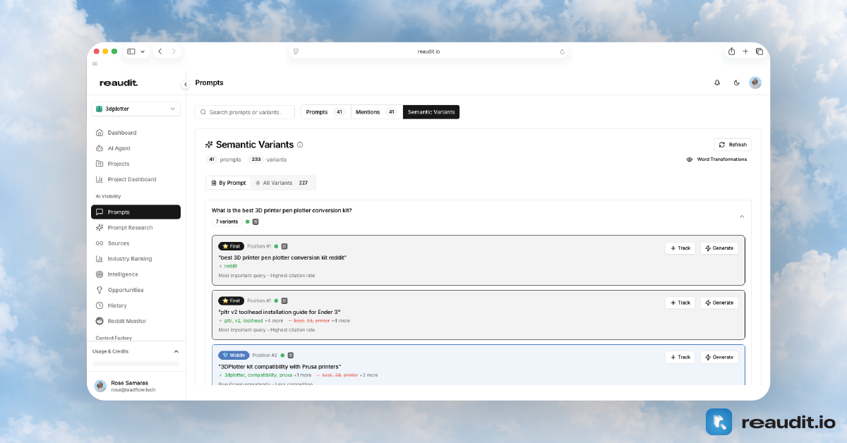
Task: Click the info icon beside Semantic Variants
Action: (x=300, y=145)
